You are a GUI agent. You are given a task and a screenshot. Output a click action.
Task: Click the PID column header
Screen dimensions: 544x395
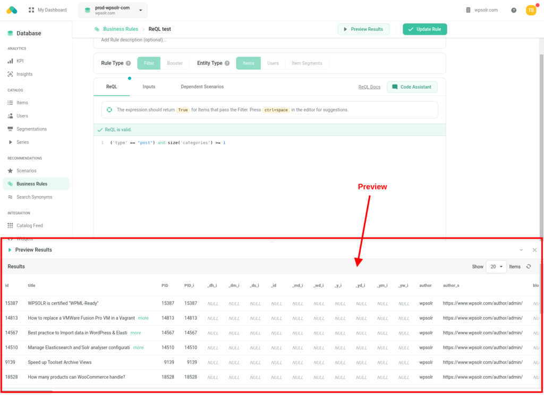pos(165,285)
